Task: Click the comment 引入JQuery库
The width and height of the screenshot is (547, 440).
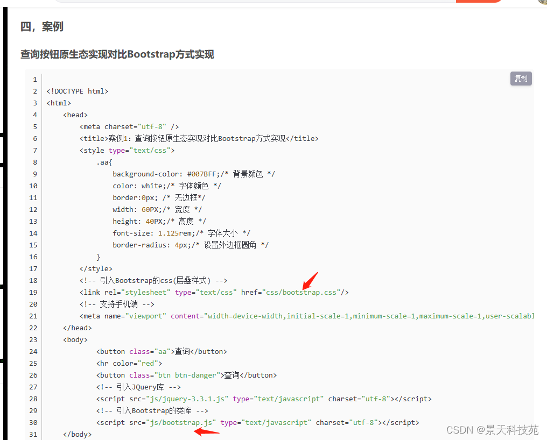Action: 138,387
